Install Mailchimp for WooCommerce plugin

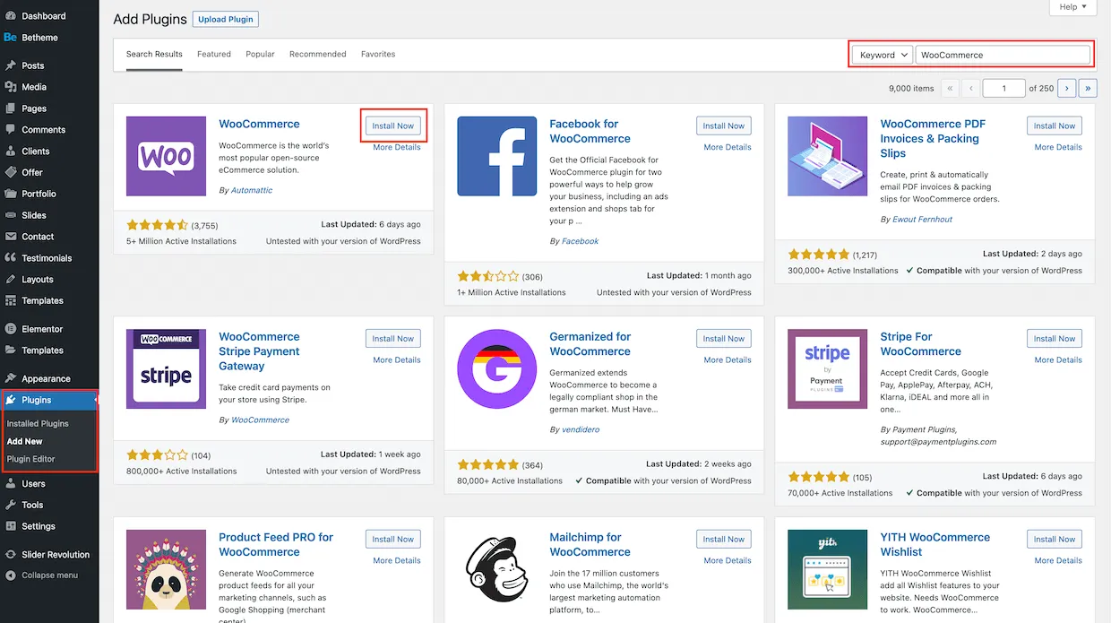coord(724,539)
